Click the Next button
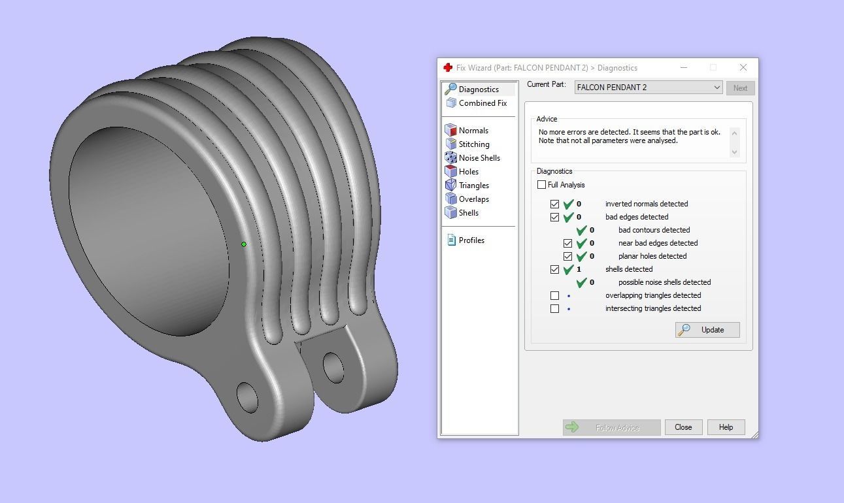Image resolution: width=844 pixels, height=503 pixels. pyautogui.click(x=740, y=88)
